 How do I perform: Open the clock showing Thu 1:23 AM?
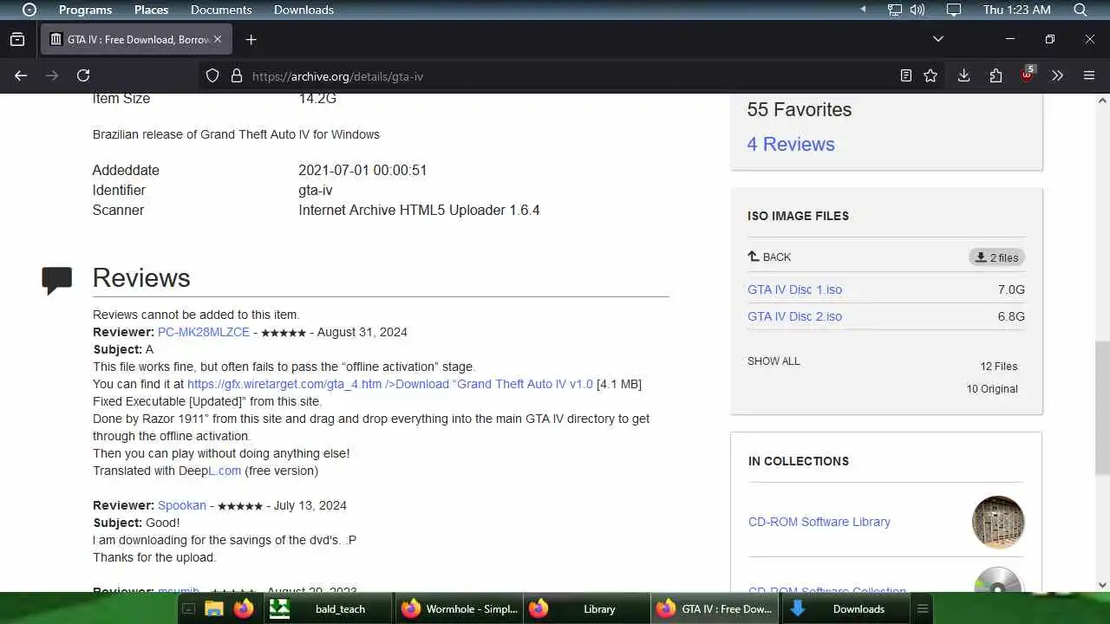(1016, 10)
